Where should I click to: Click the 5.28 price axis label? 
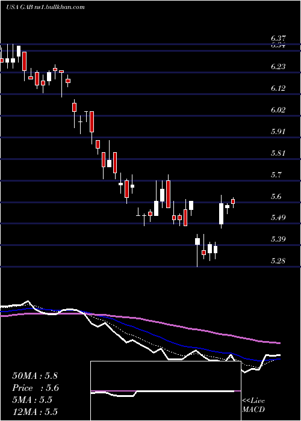278,261
